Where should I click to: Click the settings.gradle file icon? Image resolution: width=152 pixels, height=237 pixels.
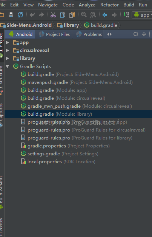(x=23, y=154)
